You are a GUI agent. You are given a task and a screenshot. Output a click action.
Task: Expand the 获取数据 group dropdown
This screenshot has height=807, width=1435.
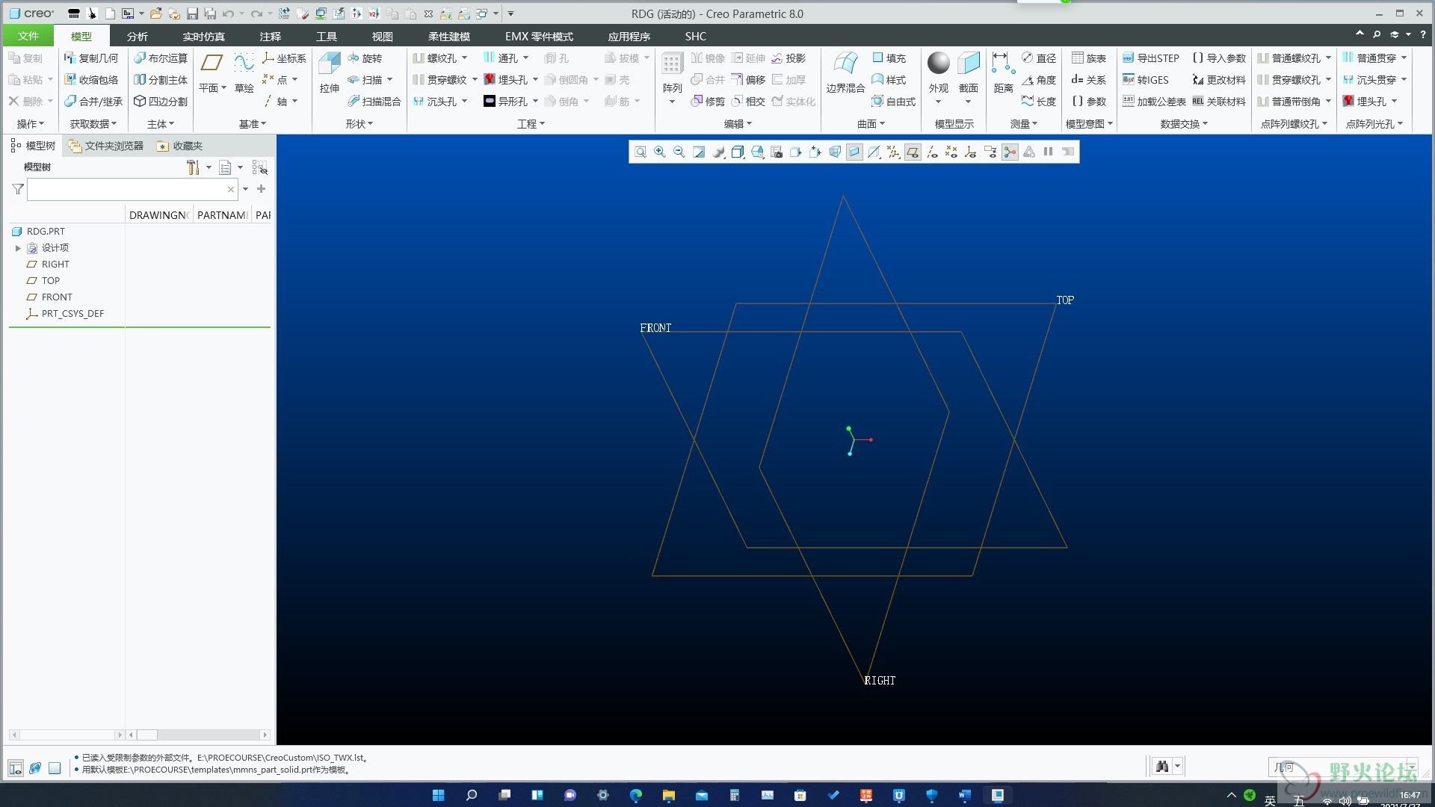pos(93,124)
